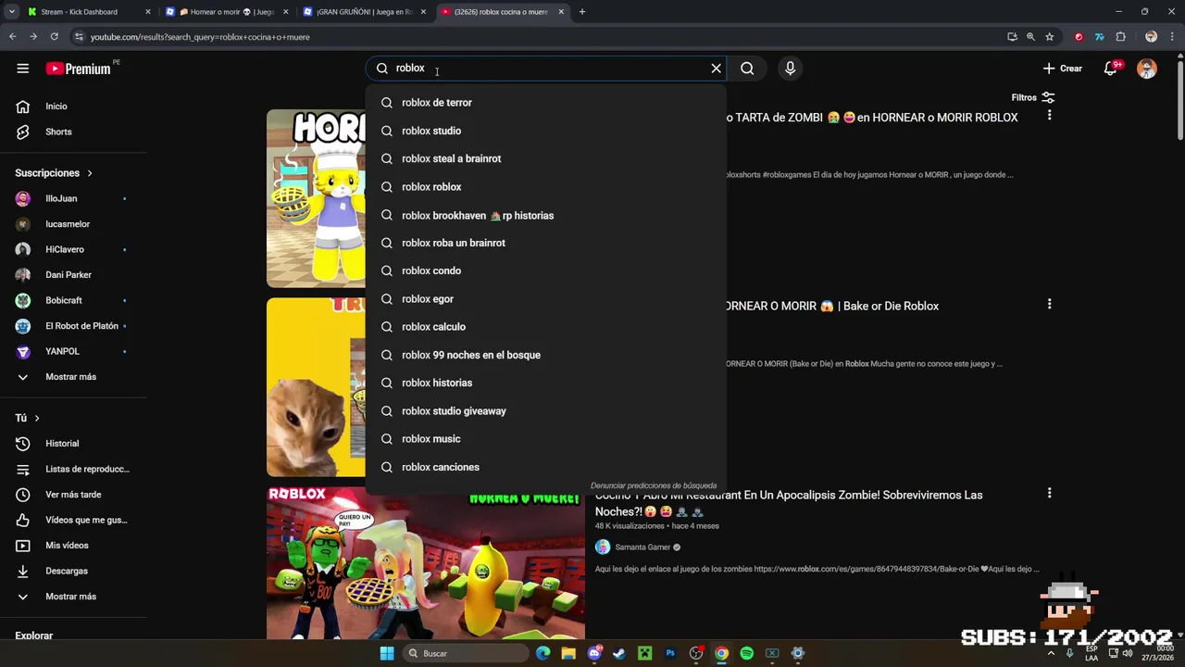Image resolution: width=1185 pixels, height=667 pixels.
Task: Open the Hornear o Muere video thumbnail
Action: 426,563
